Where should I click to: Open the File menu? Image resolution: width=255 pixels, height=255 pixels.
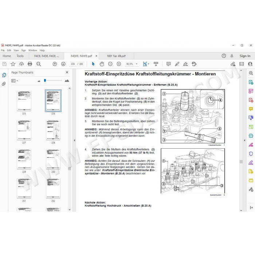pyautogui.click(x=3, y=50)
